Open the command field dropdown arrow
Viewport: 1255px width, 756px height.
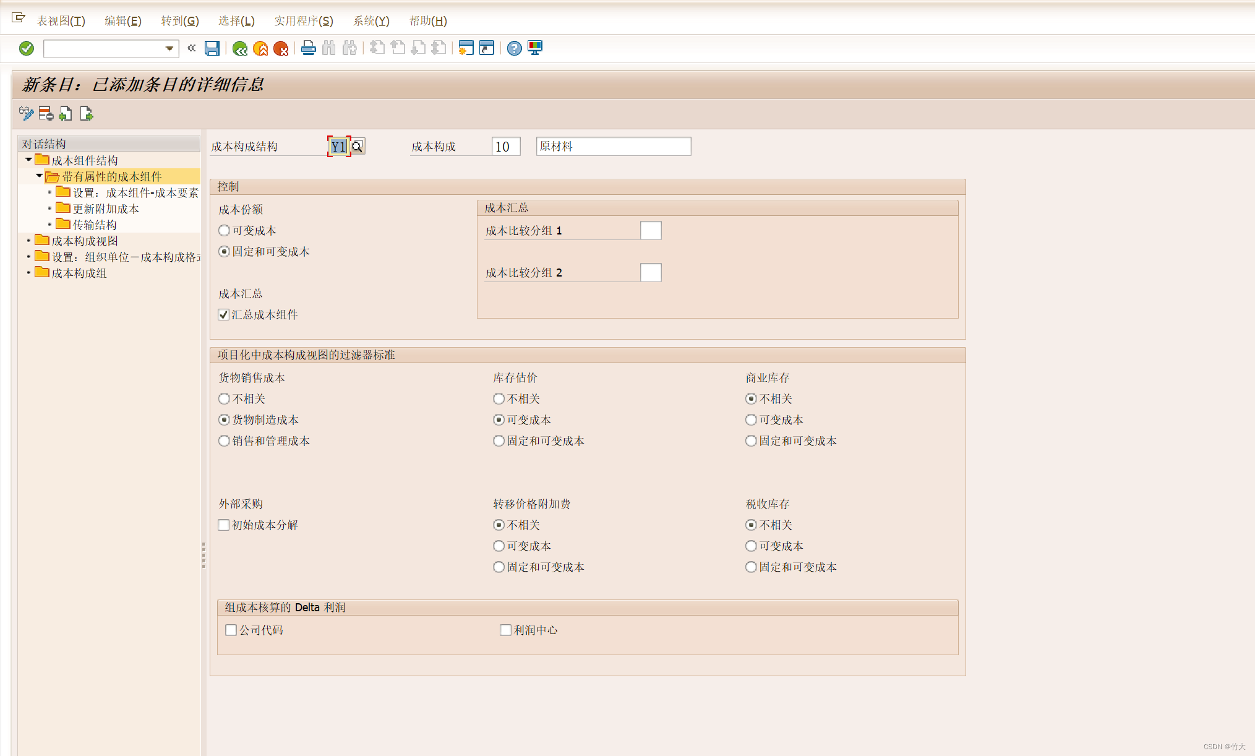click(x=169, y=48)
